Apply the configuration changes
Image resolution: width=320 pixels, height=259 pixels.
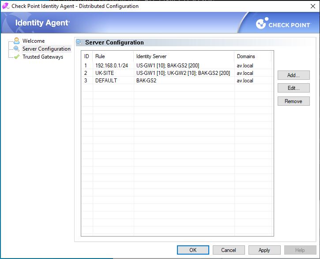pyautogui.click(x=264, y=250)
